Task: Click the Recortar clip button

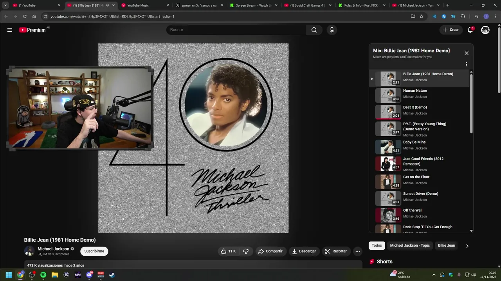Action: point(336,251)
